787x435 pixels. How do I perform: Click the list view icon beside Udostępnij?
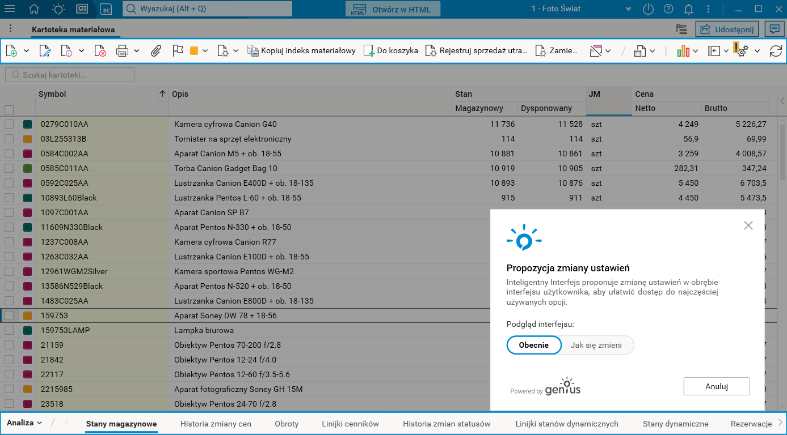[682, 29]
